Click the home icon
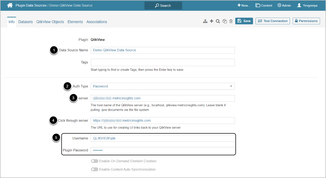Viewport: 326px width, 178px height. pyautogui.click(x=10, y=5)
